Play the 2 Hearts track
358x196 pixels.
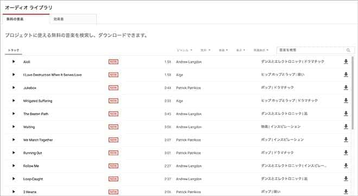[x=14, y=192]
